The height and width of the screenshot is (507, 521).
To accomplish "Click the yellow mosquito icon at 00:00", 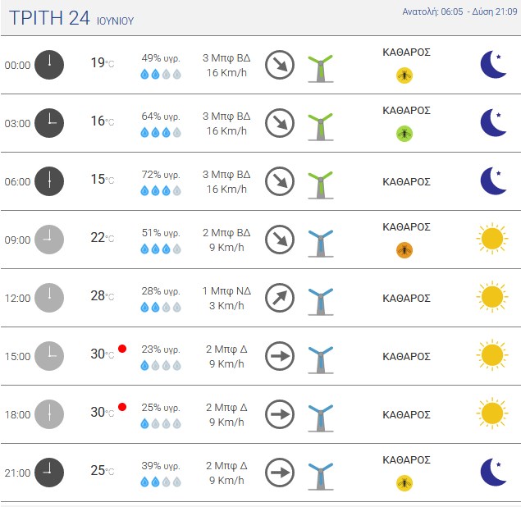I will 404,75.
